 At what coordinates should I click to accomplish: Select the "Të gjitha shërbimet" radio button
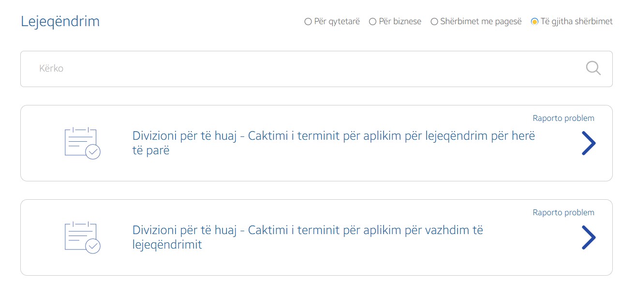pos(534,22)
